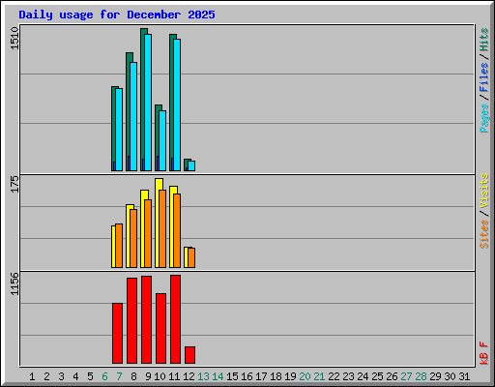Click the green "Hits" legend label
The width and height of the screenshot is (495, 387).
(483, 40)
